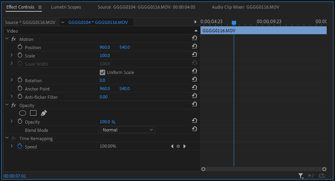Image resolution: width=335 pixels, height=181 pixels.
Task: Uncheck the Uniform Scale checkbox
Action: point(102,72)
